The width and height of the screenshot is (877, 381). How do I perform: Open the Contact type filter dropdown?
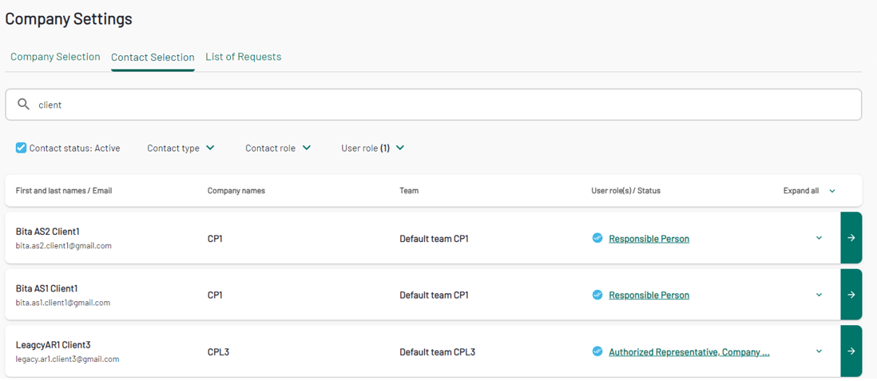tap(181, 149)
